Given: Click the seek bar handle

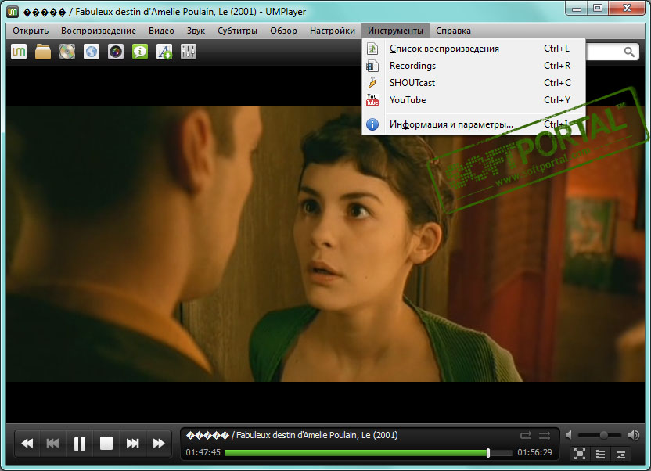Looking at the screenshot, I should tap(488, 453).
